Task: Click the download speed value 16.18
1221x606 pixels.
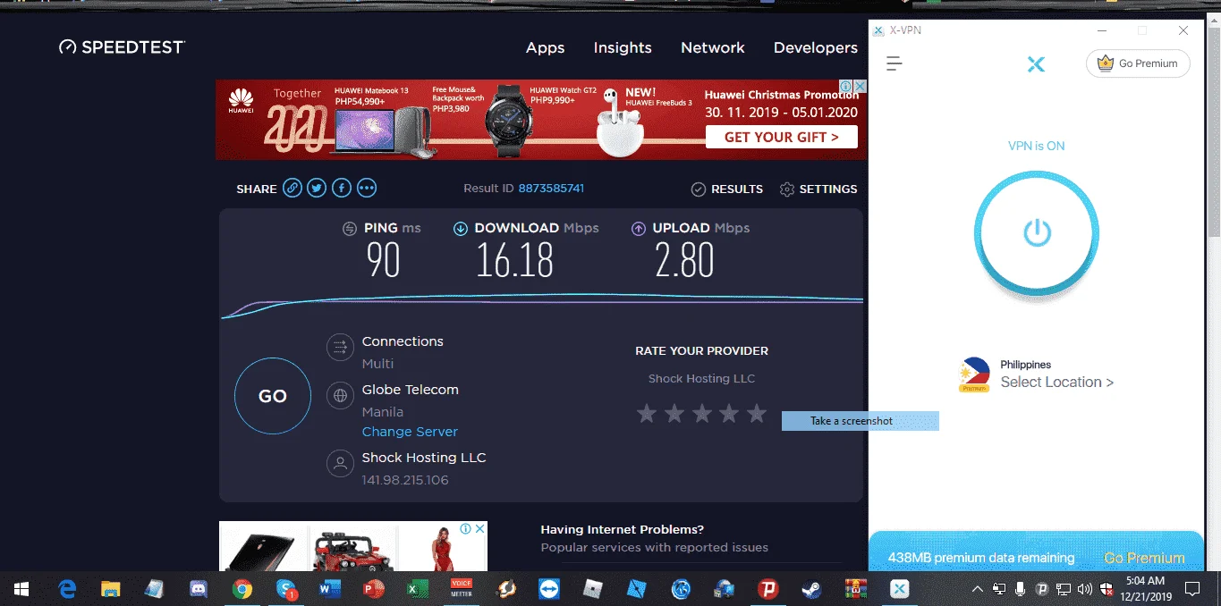Action: point(514,261)
